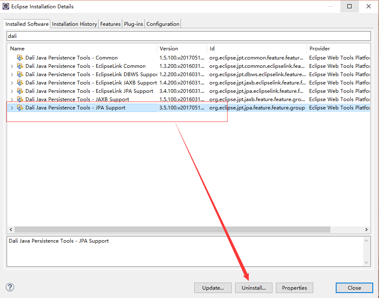This screenshot has width=379, height=298.
Task: Click the feature icon beside EclipseLink JAXB Support
Action: [20, 83]
